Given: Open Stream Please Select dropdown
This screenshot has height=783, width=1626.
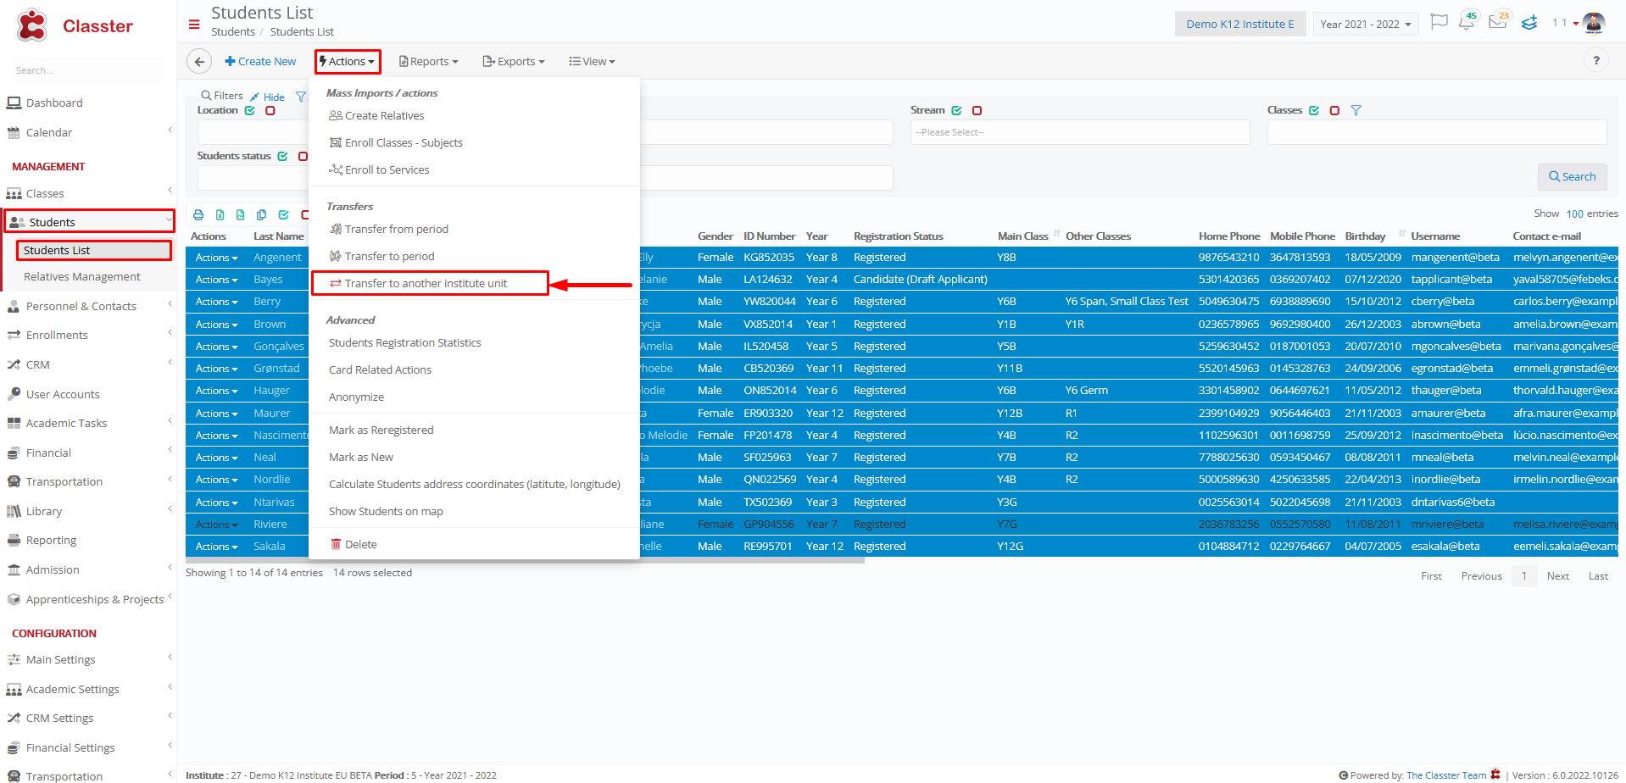Looking at the screenshot, I should [x=1080, y=132].
